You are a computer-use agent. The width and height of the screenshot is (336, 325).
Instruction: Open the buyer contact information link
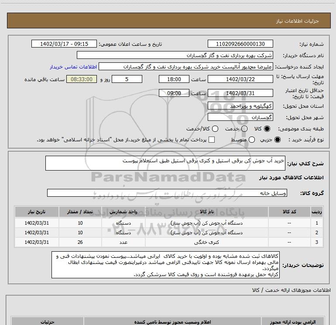[x=73, y=67]
